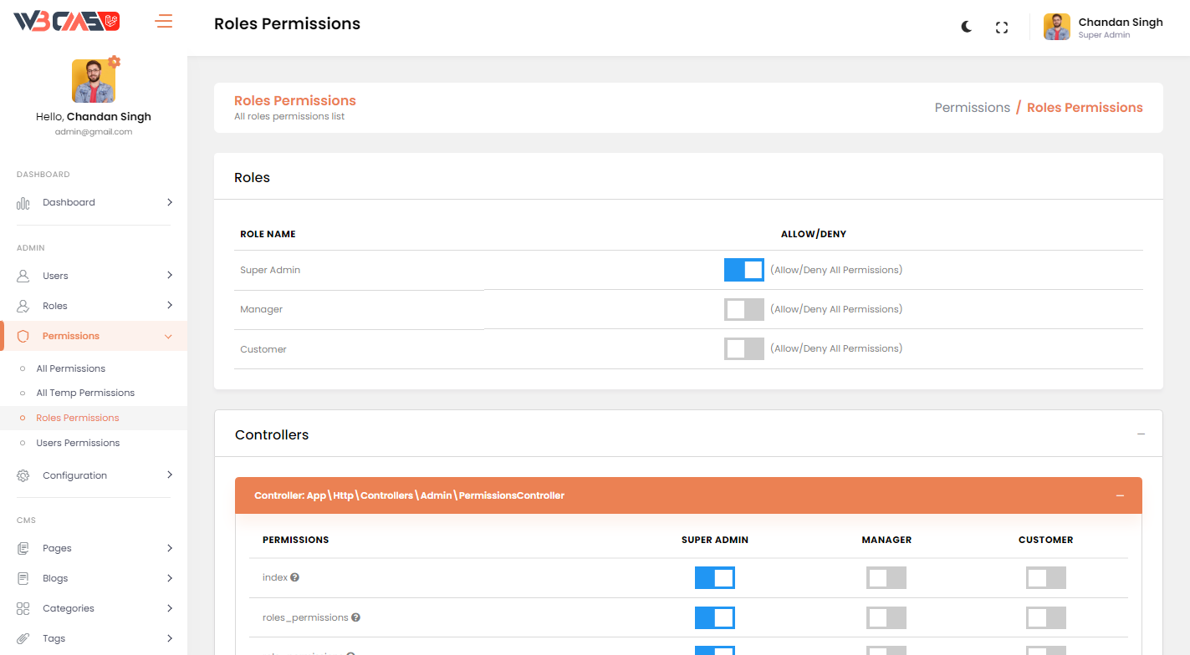Open the Chandan Singh profile menu
The image size is (1190, 655).
click(1103, 27)
